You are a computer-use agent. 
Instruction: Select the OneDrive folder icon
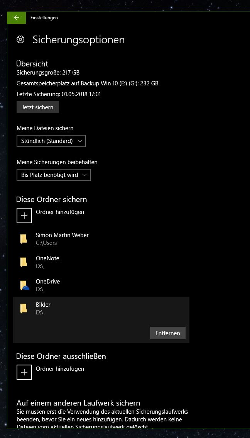(x=24, y=285)
